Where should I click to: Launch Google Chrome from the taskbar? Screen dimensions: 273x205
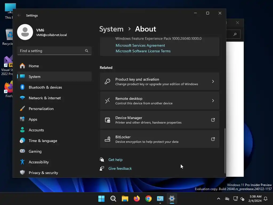(148, 199)
